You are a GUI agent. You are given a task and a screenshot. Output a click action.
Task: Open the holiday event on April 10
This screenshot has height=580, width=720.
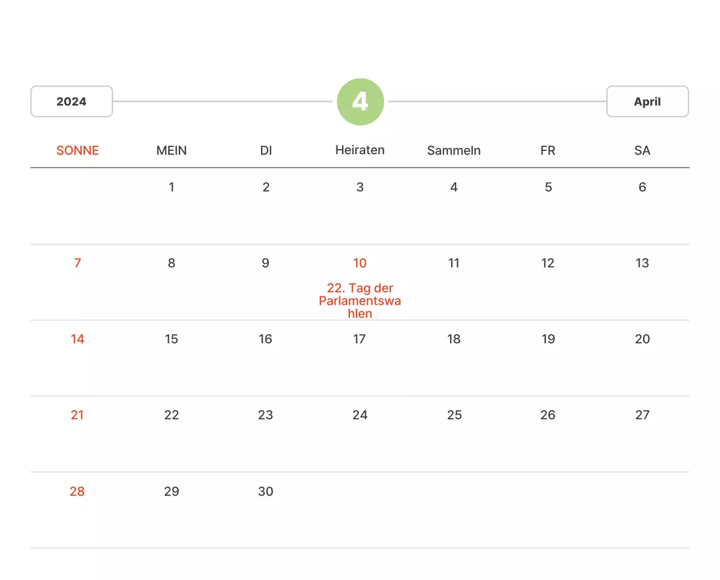(x=360, y=301)
